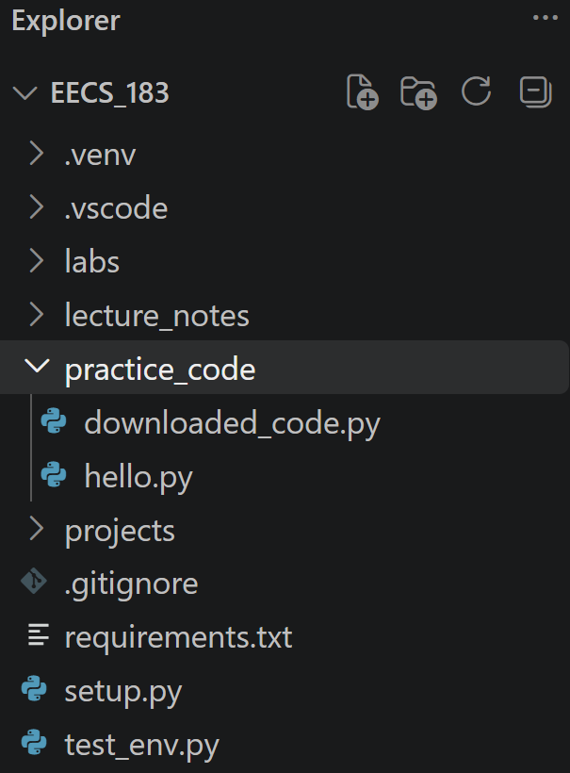Select the .venv folder name
570x773 pixels.
[100, 156]
